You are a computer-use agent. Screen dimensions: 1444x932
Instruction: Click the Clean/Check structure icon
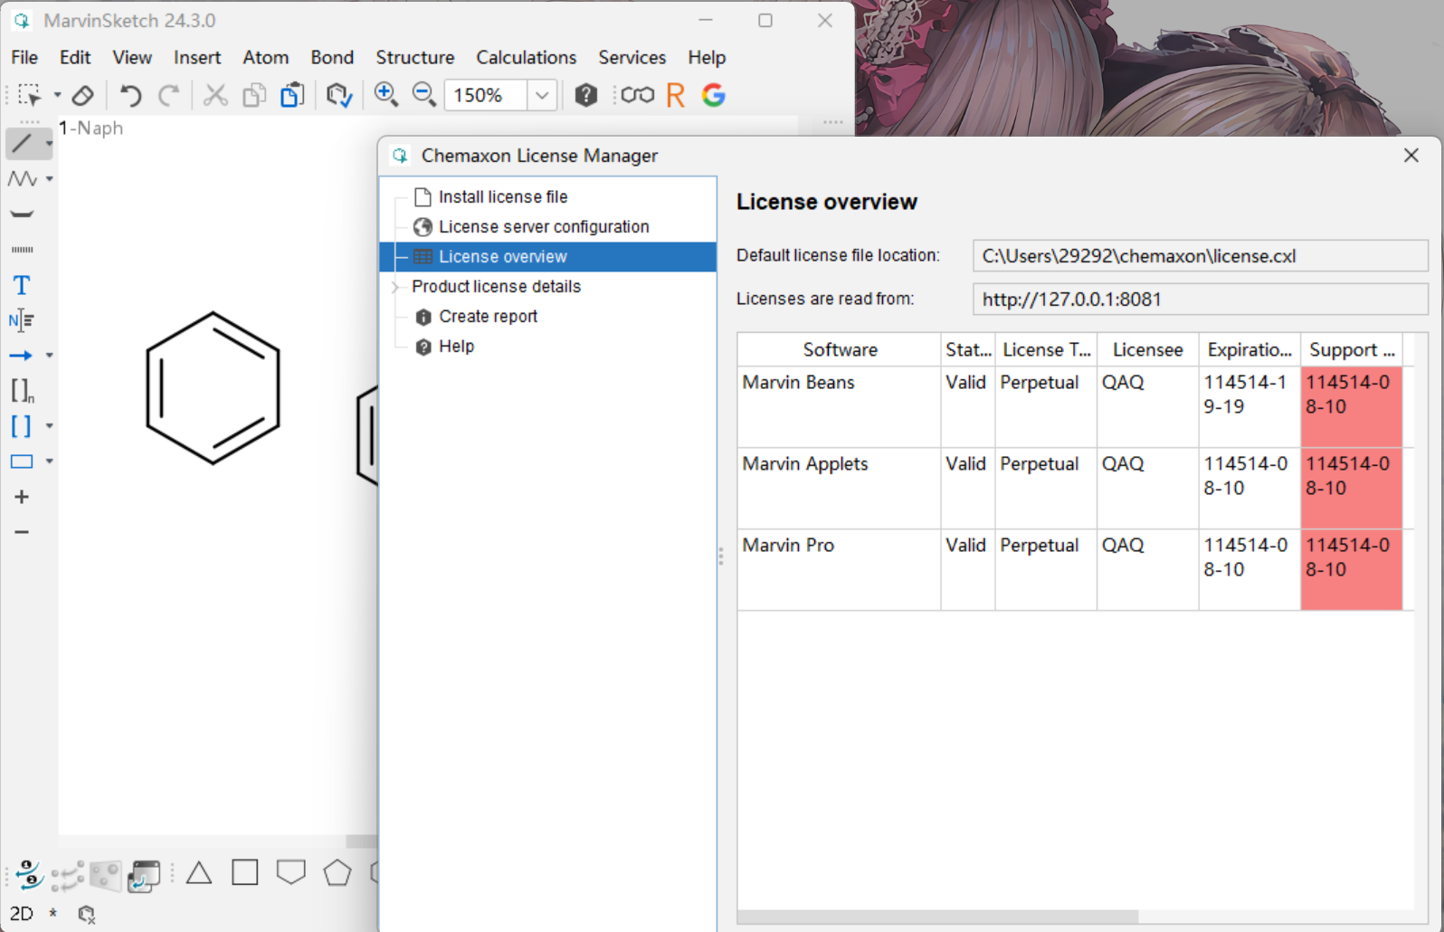tap(339, 95)
